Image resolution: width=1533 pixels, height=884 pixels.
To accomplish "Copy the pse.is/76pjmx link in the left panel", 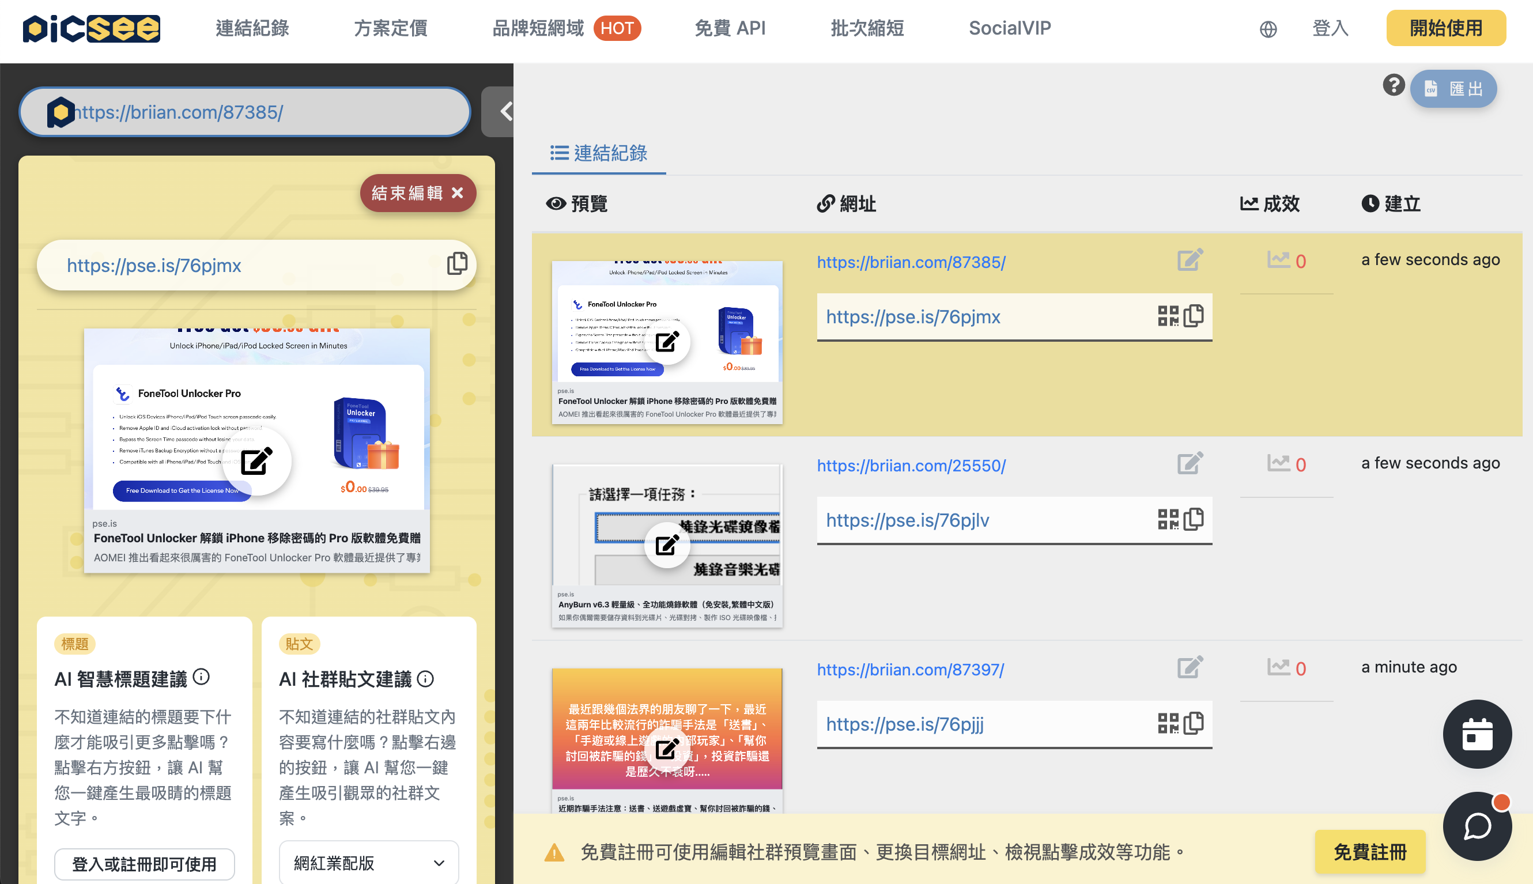I will tap(456, 264).
